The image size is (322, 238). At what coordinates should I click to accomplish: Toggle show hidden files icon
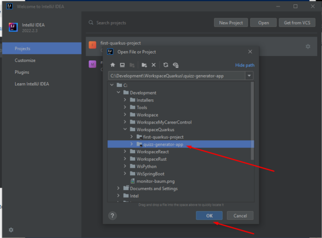click(x=175, y=65)
